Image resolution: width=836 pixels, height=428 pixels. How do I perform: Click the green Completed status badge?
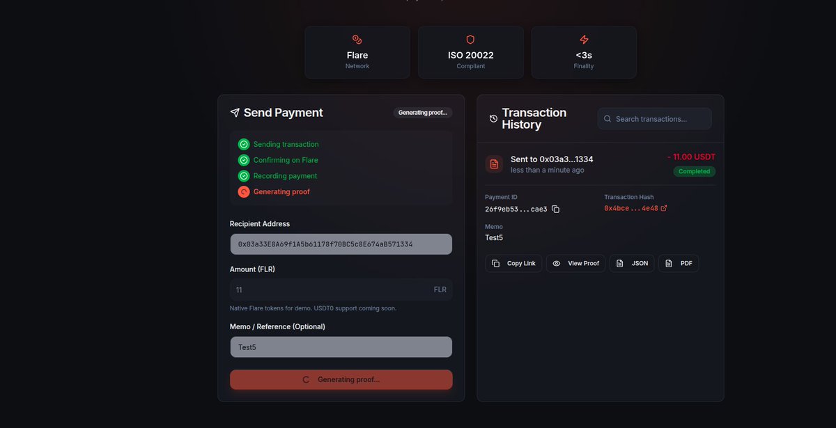[694, 171]
